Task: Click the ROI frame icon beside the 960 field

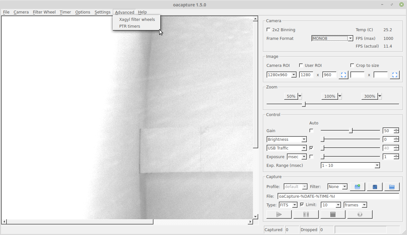Action: (344, 75)
